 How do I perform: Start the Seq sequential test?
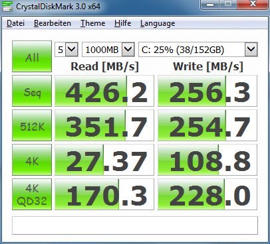[x=32, y=91]
